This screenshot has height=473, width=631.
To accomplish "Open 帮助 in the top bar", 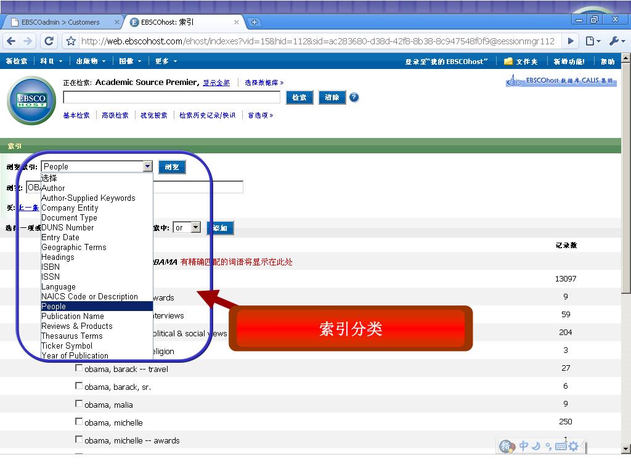I will pos(608,62).
